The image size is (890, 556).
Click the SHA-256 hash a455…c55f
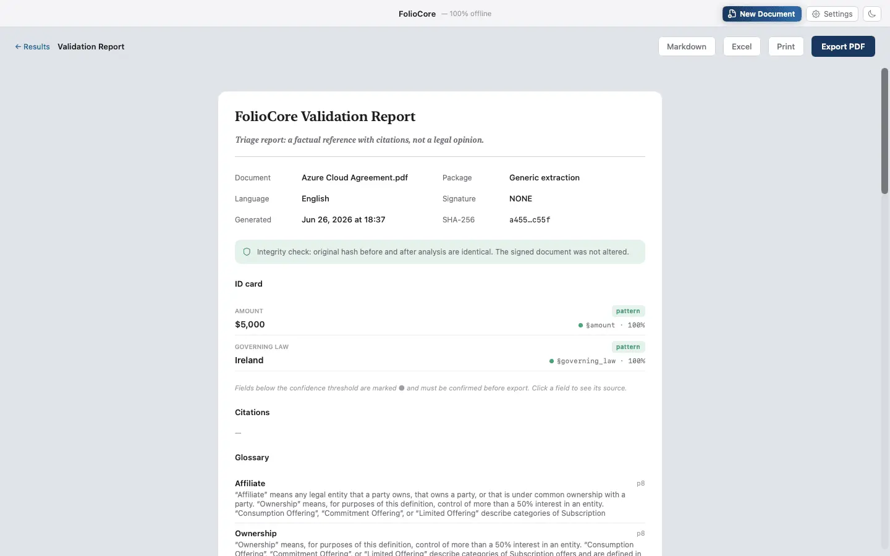pyautogui.click(x=530, y=220)
